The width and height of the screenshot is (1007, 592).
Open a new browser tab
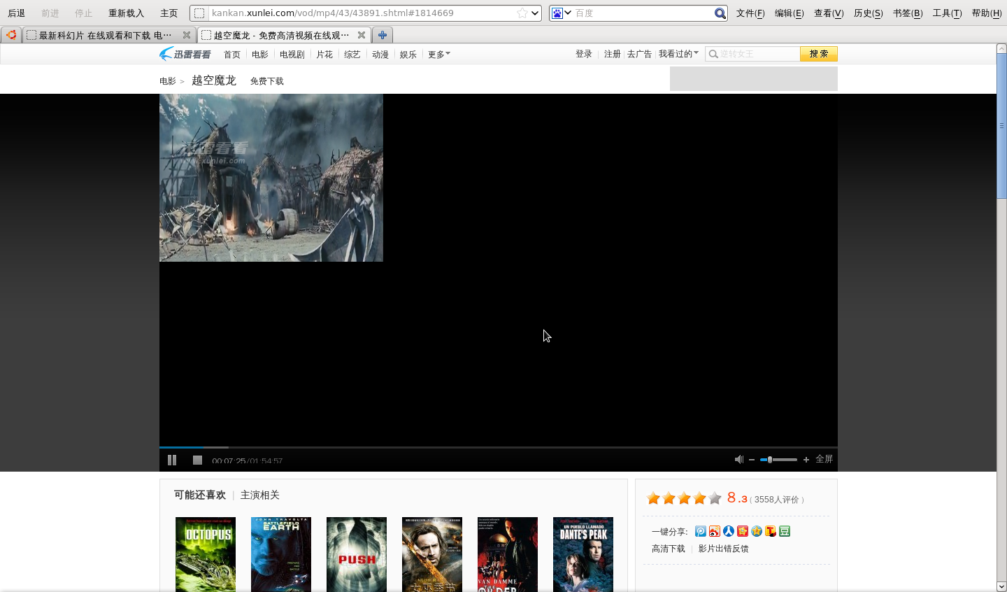(x=382, y=35)
